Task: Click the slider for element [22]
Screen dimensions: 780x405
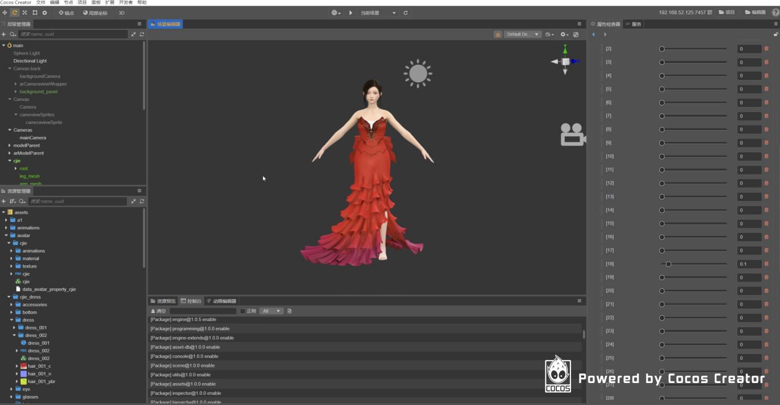Action: (694, 318)
